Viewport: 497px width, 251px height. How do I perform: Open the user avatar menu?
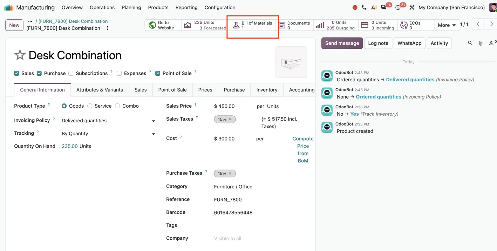coord(493,7)
